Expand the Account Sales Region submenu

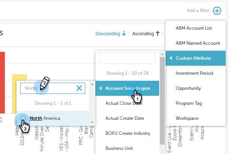(x=127, y=88)
